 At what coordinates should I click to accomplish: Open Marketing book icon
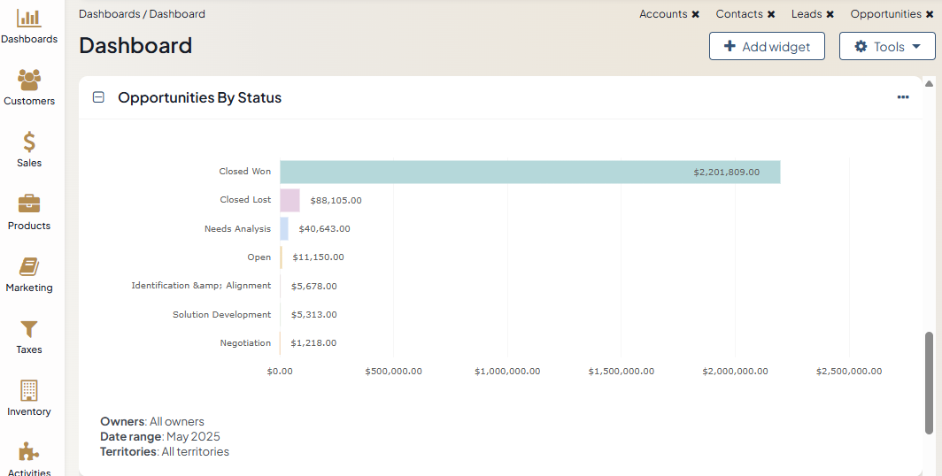[x=29, y=266]
